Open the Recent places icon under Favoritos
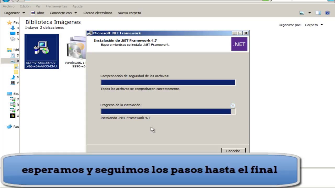This screenshot has height=188, width=335. 13,39
